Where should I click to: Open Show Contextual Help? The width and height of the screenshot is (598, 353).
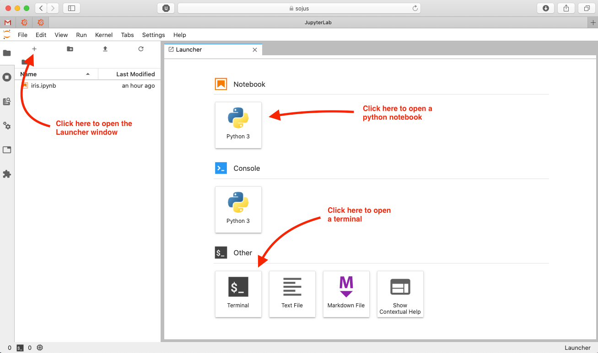400,294
